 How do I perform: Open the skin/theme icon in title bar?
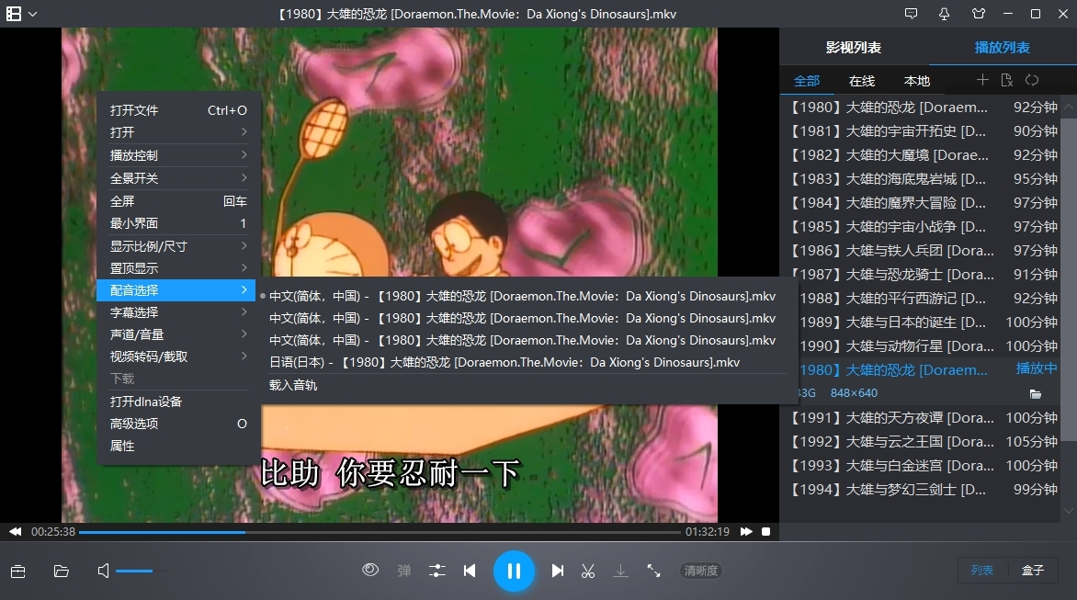point(978,14)
